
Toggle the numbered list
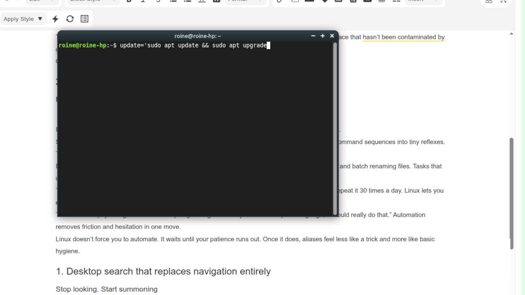(173, 1)
